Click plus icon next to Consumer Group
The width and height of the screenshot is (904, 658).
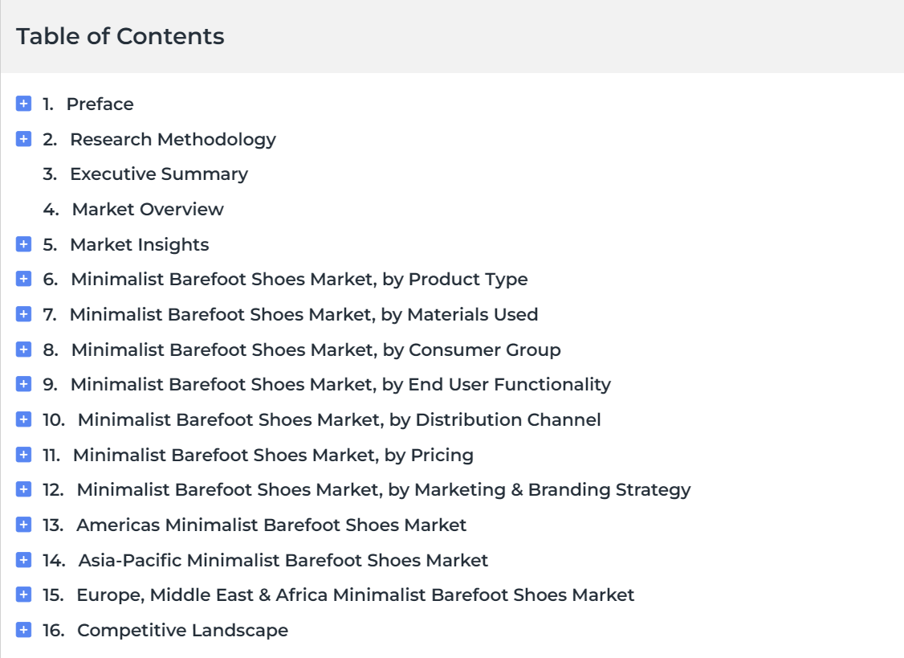[x=23, y=349]
